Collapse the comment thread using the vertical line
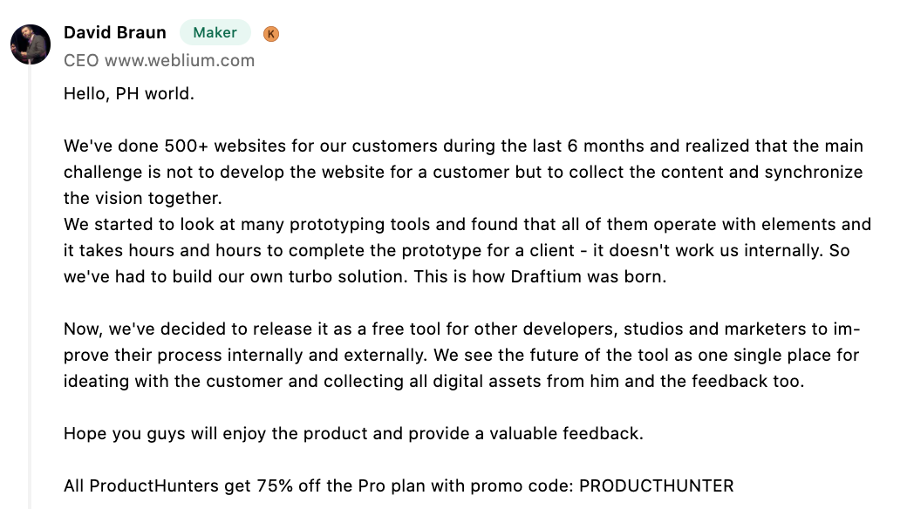Screen dimensions: 907x509 (x=30, y=286)
